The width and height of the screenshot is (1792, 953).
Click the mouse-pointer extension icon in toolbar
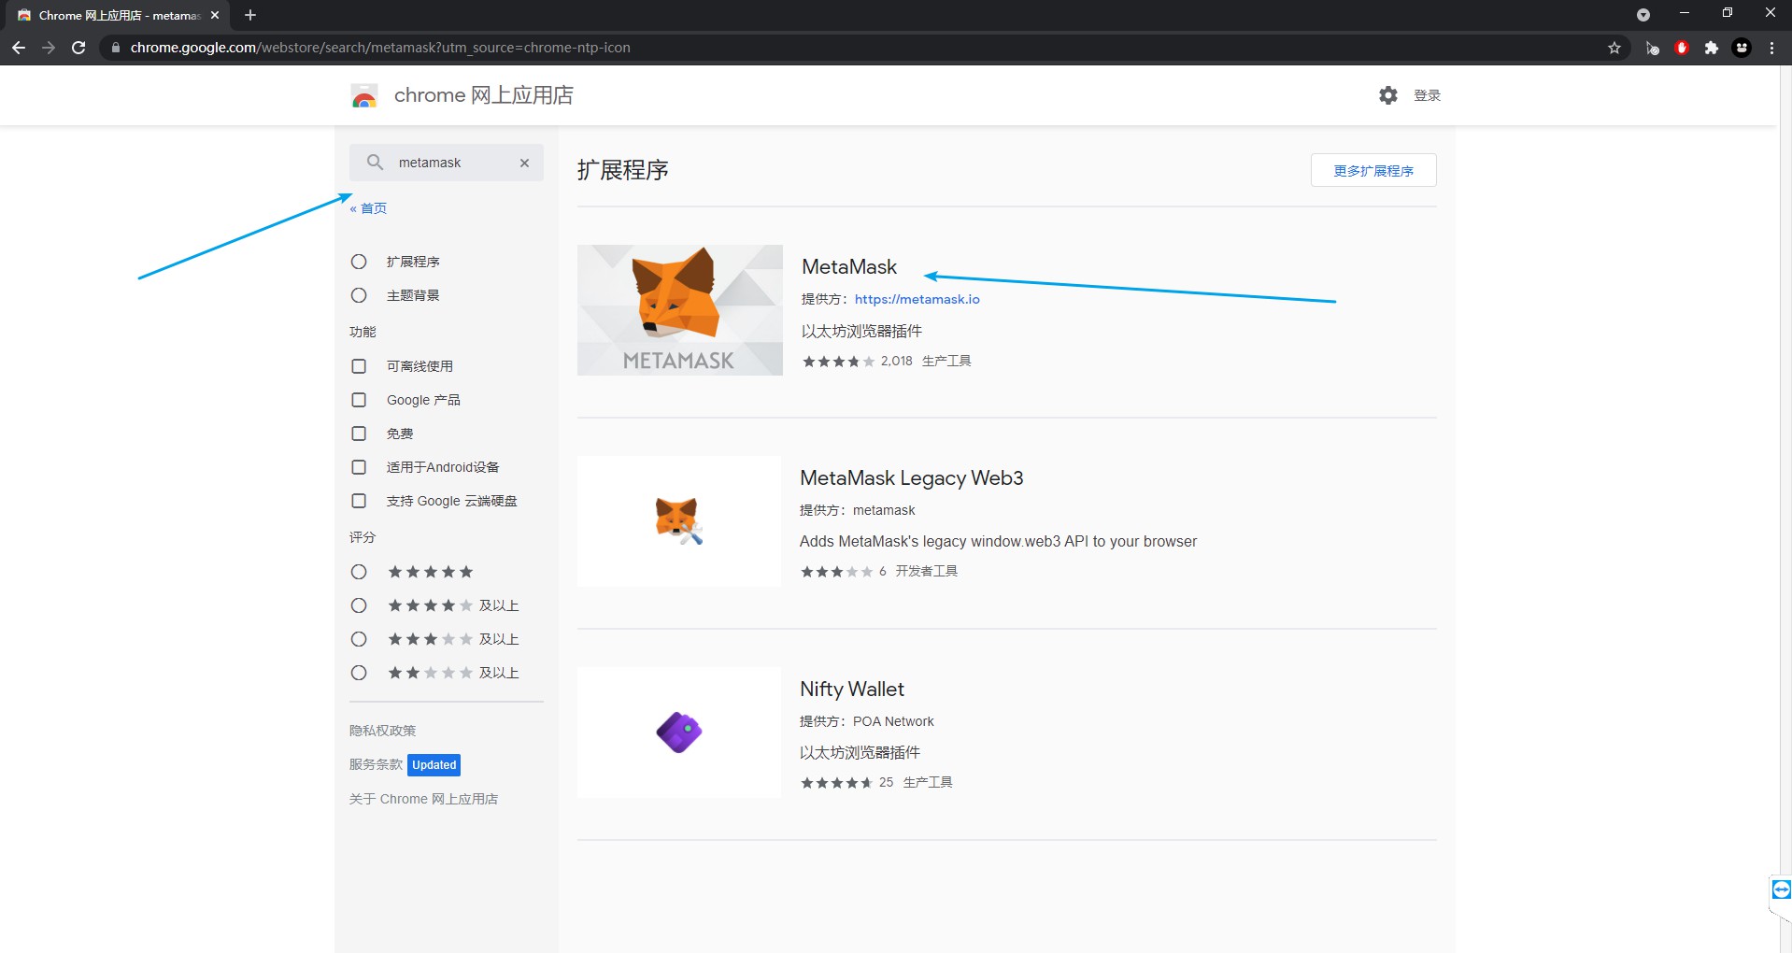(1652, 48)
